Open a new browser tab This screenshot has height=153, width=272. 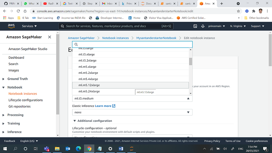click(221, 4)
